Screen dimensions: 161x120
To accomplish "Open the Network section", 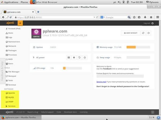I will pyautogui.click(x=11, y=46).
